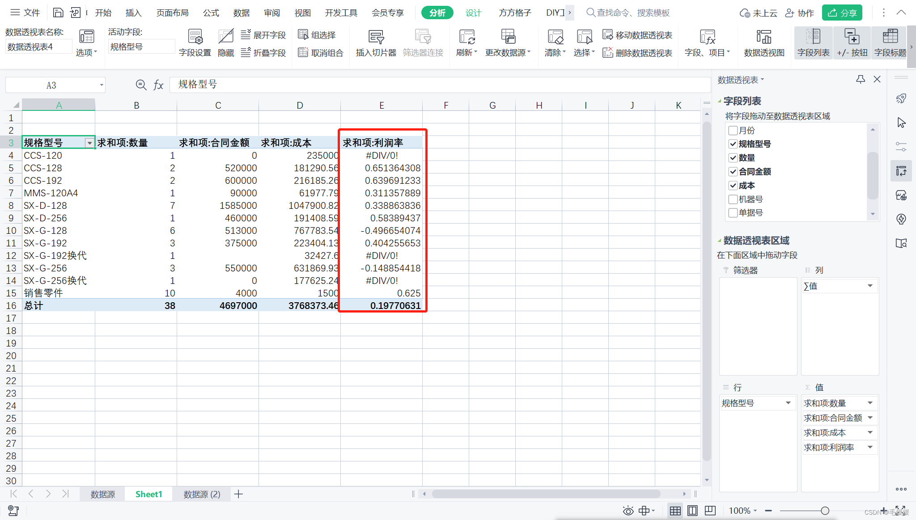Click Group Selection (组选择)

(317, 35)
